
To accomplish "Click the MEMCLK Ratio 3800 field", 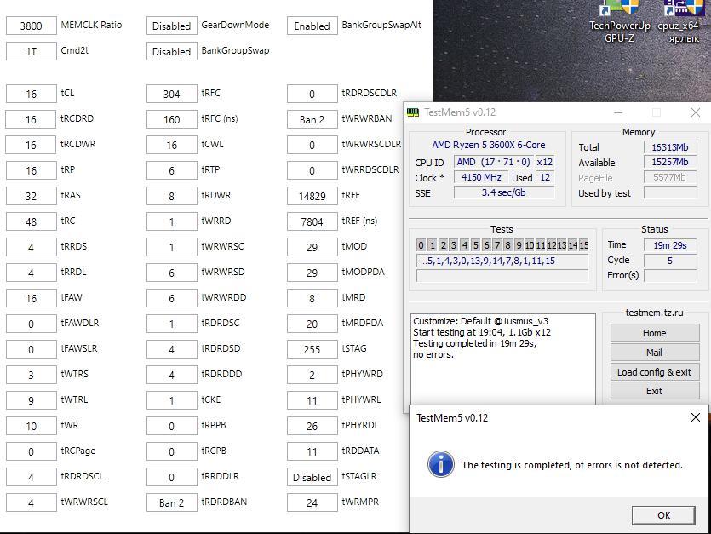I will pyautogui.click(x=32, y=26).
